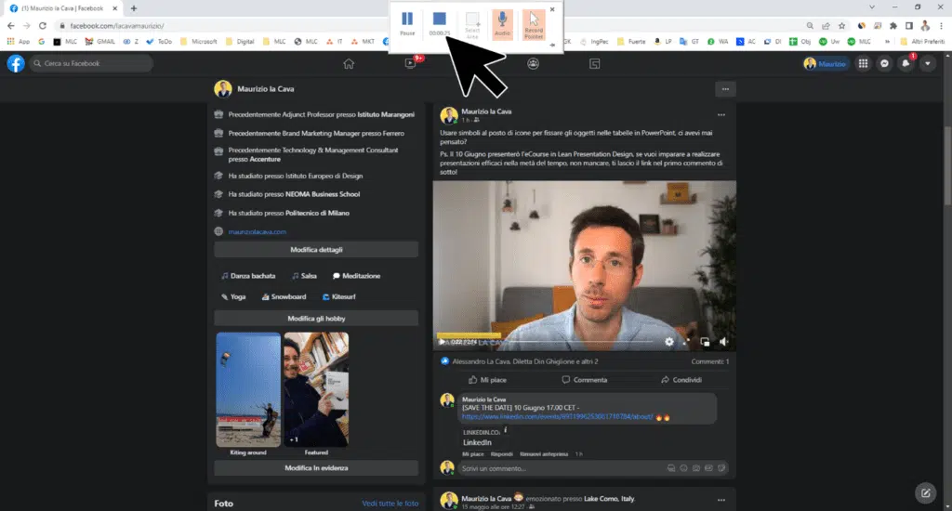Stop the screen recording

(x=440, y=22)
